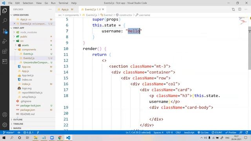Click the editor vertical scrollbar

point(249,48)
